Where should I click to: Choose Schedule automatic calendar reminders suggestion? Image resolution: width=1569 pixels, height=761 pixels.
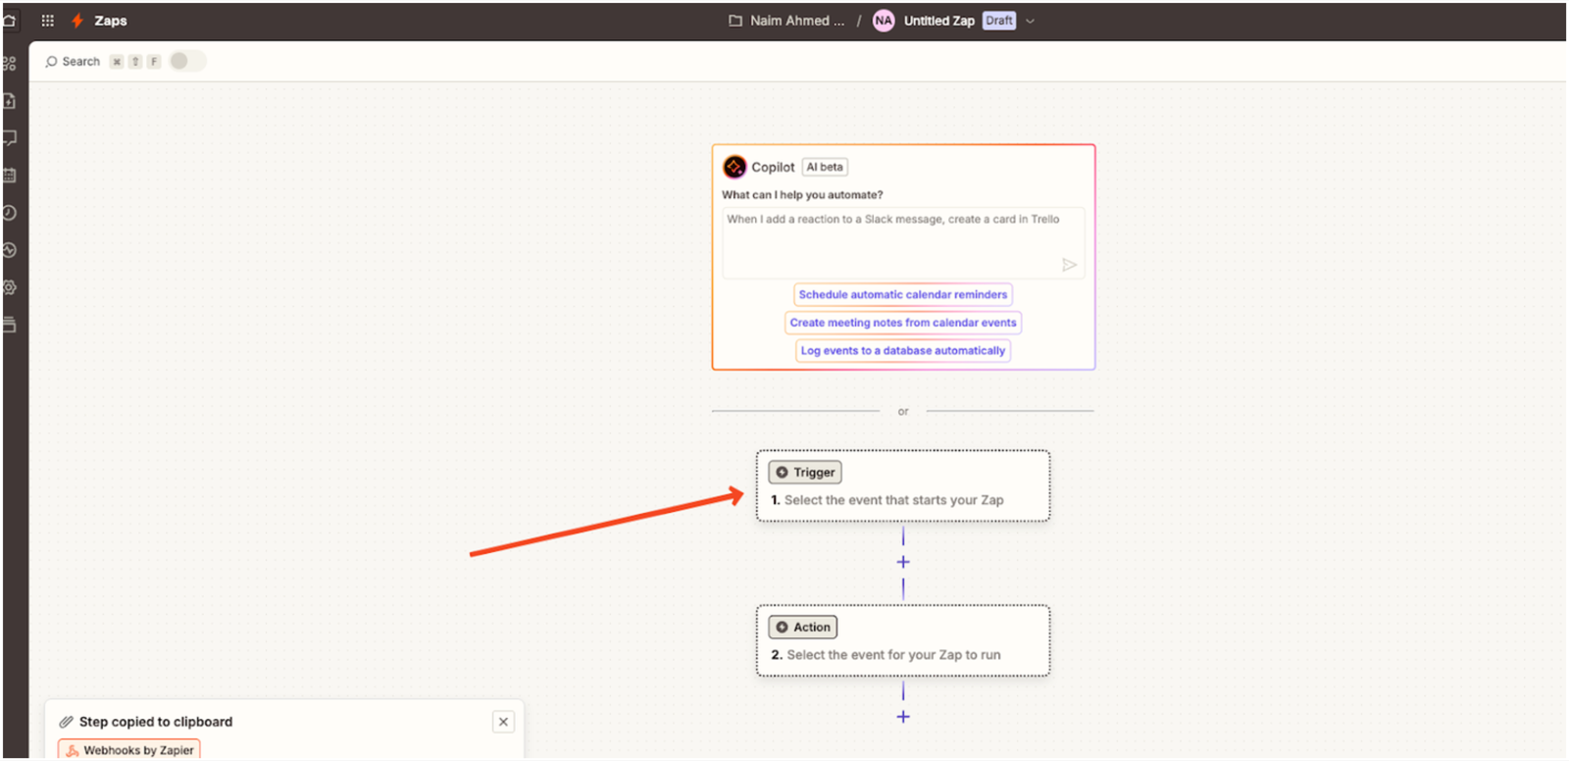(x=903, y=294)
